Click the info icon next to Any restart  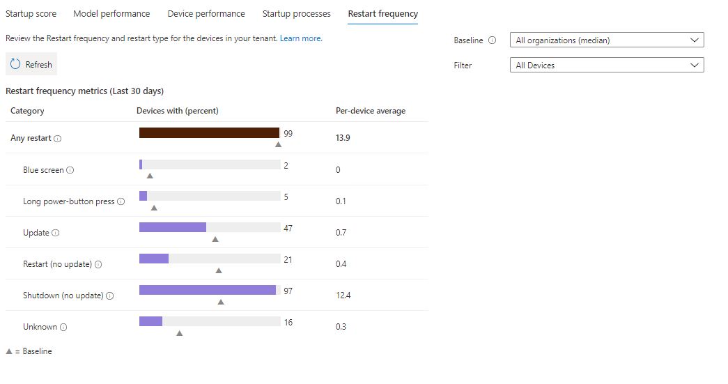pos(58,139)
